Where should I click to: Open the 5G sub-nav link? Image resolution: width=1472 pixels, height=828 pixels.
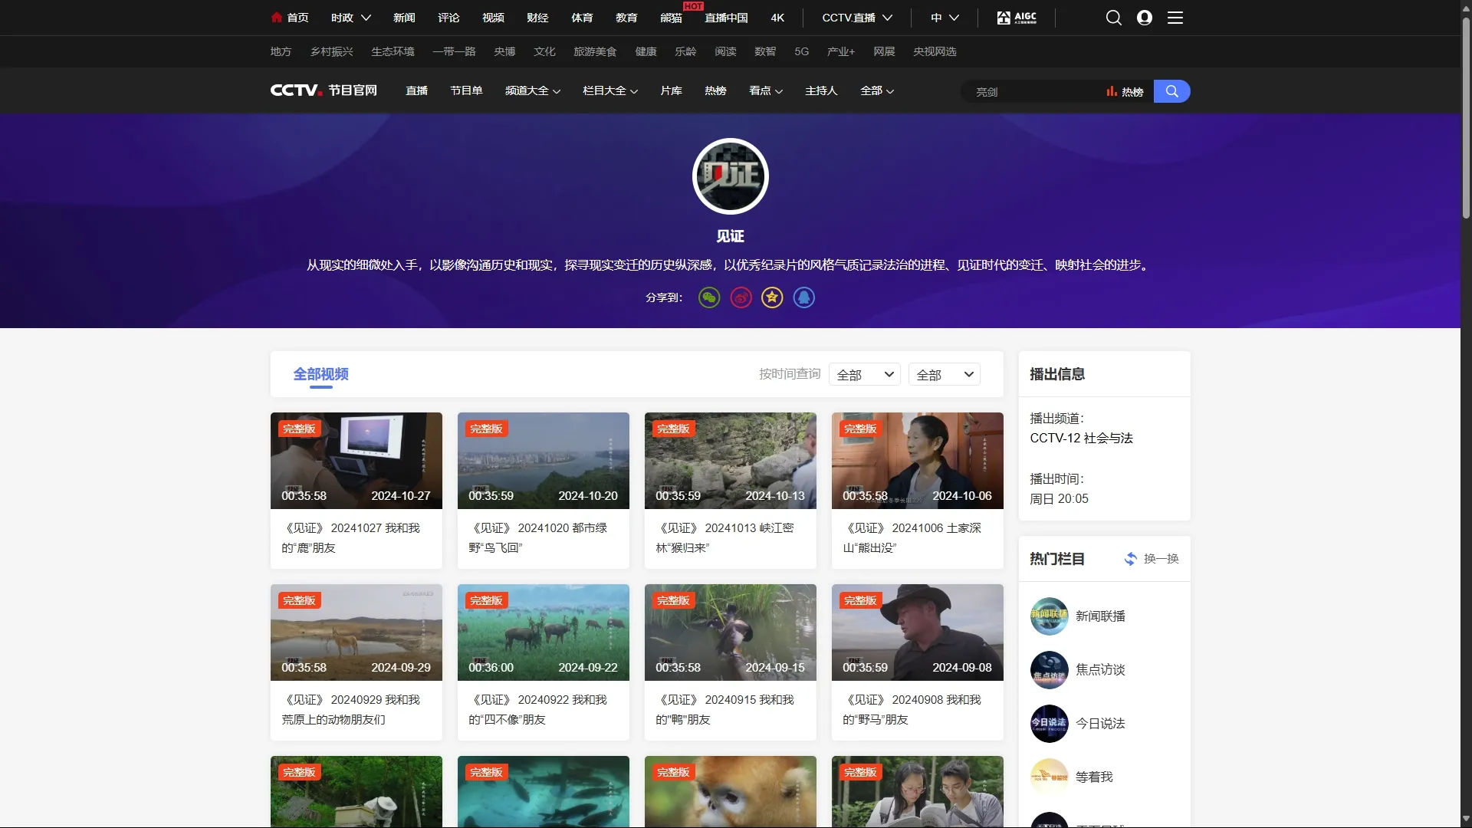tap(801, 51)
